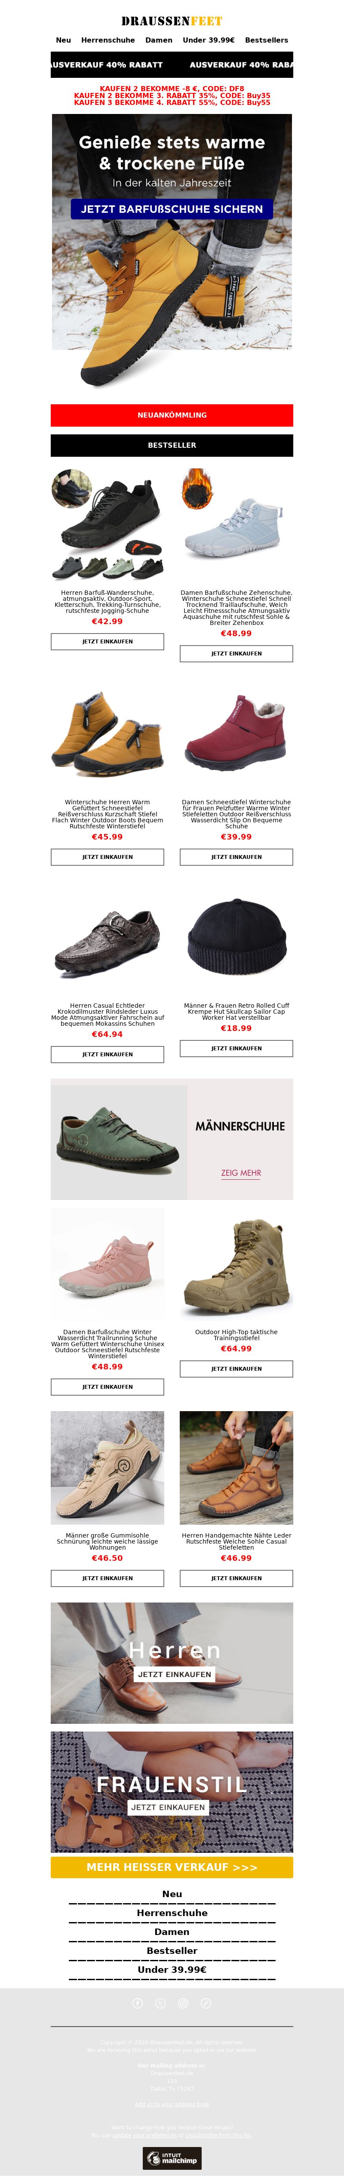Open Herrenschuhe in top navigation
This screenshot has width=344, height=2184.
click(107, 40)
